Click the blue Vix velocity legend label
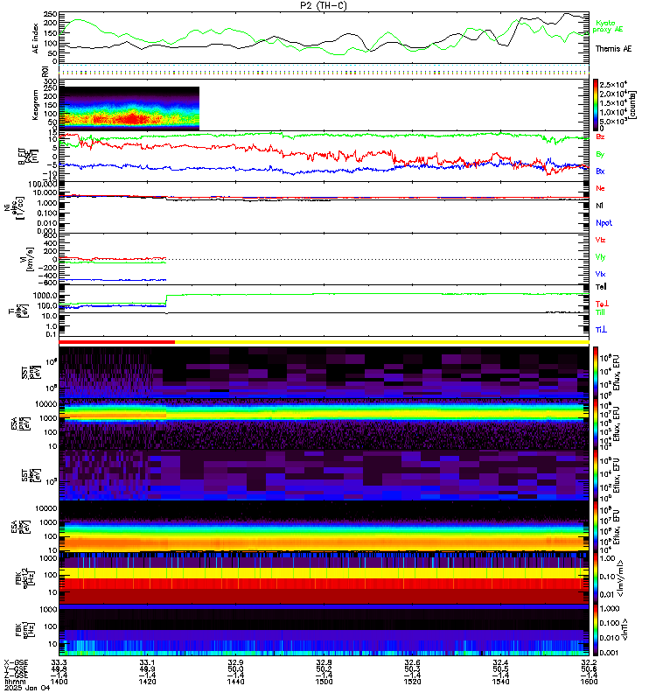656x700 pixels. click(600, 274)
